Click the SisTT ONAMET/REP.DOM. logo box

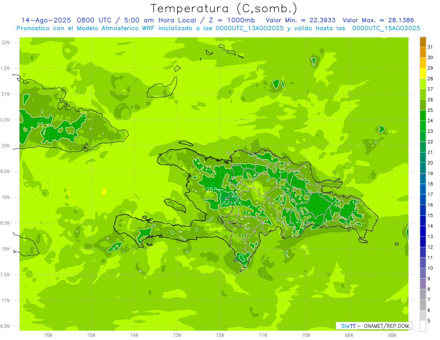tap(374, 326)
